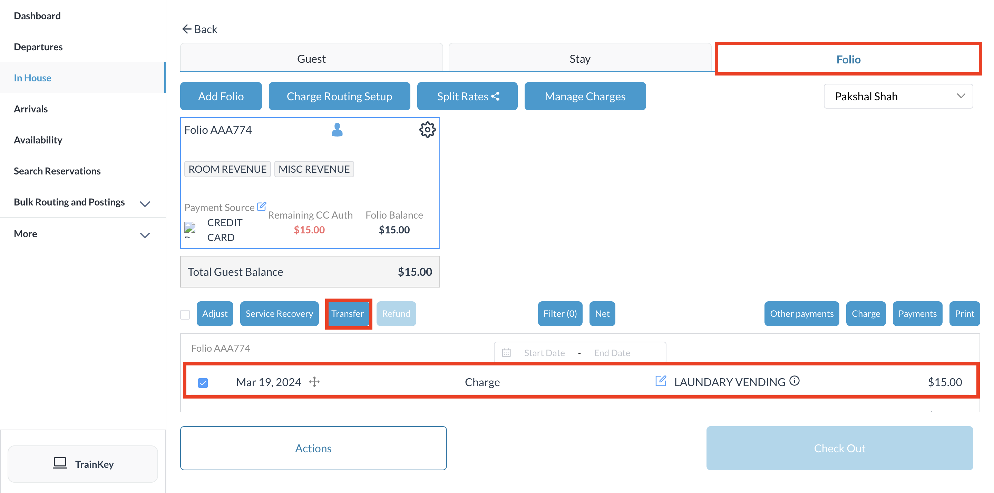Edit the Payment Source pencil icon
Image resolution: width=994 pixels, height=493 pixels.
pyautogui.click(x=262, y=206)
